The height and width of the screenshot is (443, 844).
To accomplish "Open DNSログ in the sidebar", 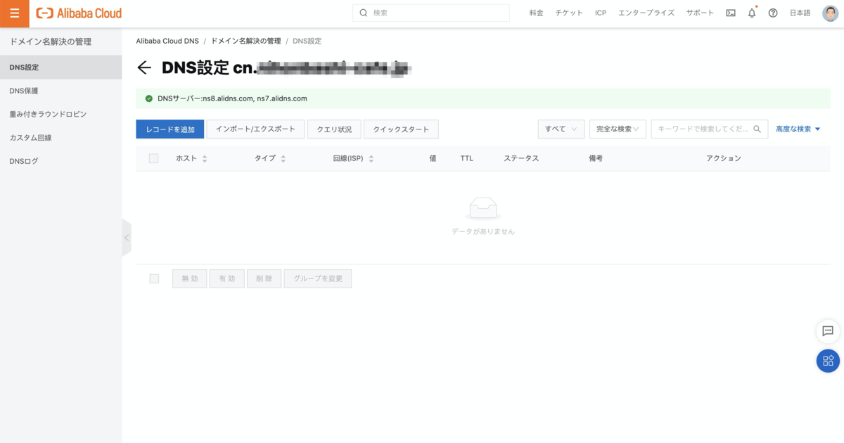I will pyautogui.click(x=24, y=161).
